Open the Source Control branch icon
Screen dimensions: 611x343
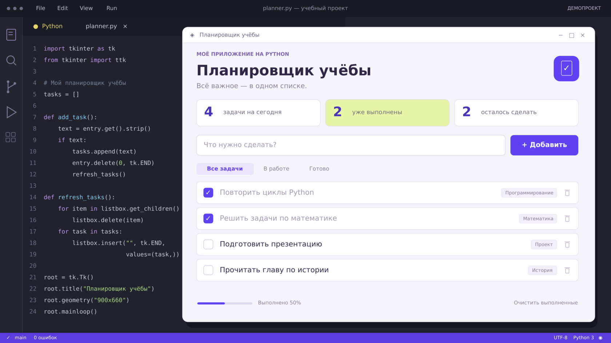point(11,87)
